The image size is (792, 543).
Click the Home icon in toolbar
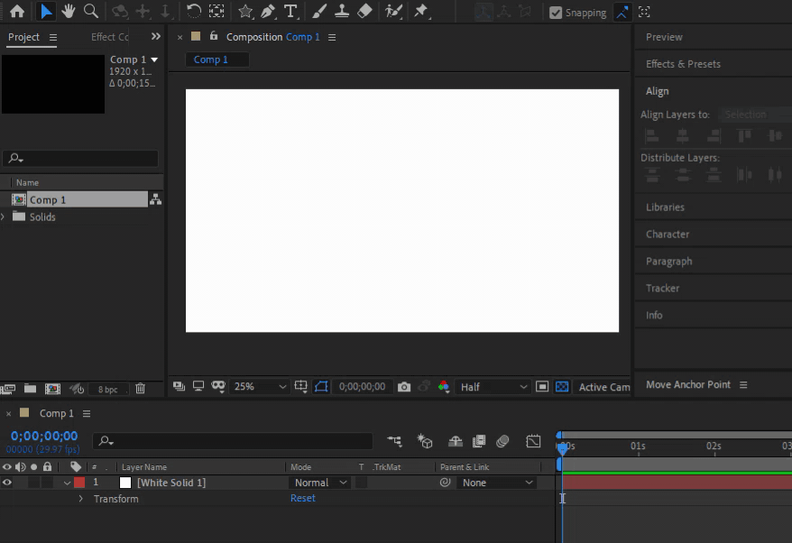(x=17, y=11)
